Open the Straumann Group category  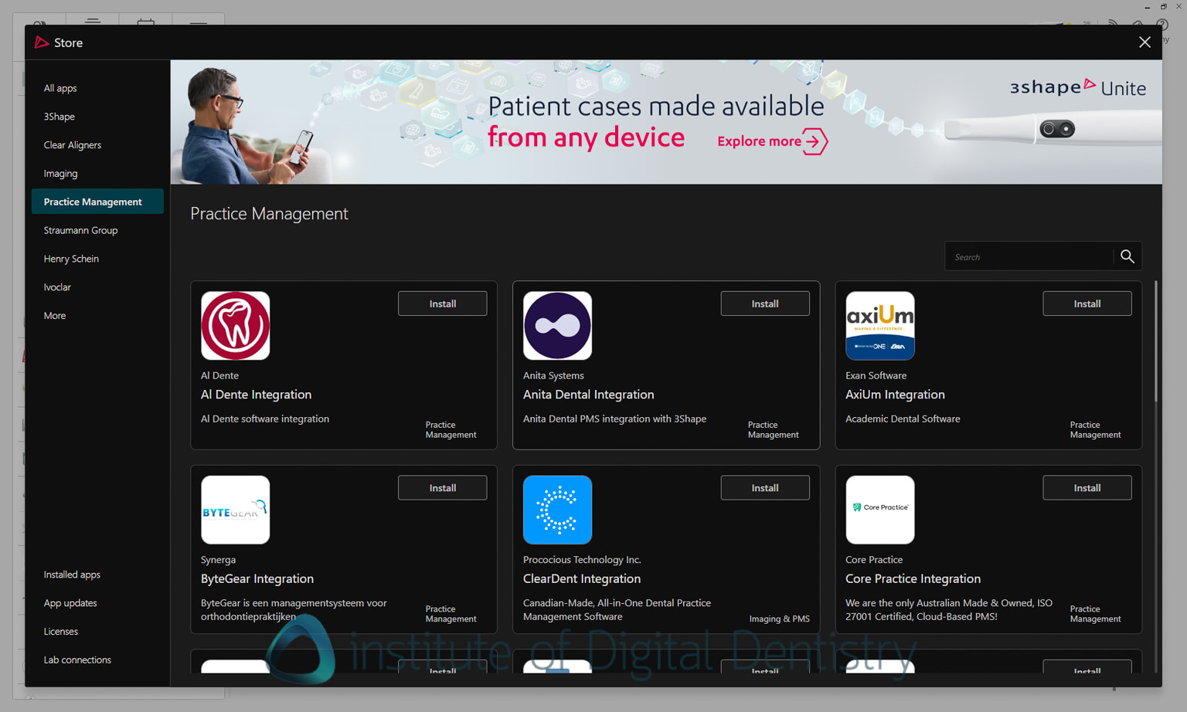(80, 229)
